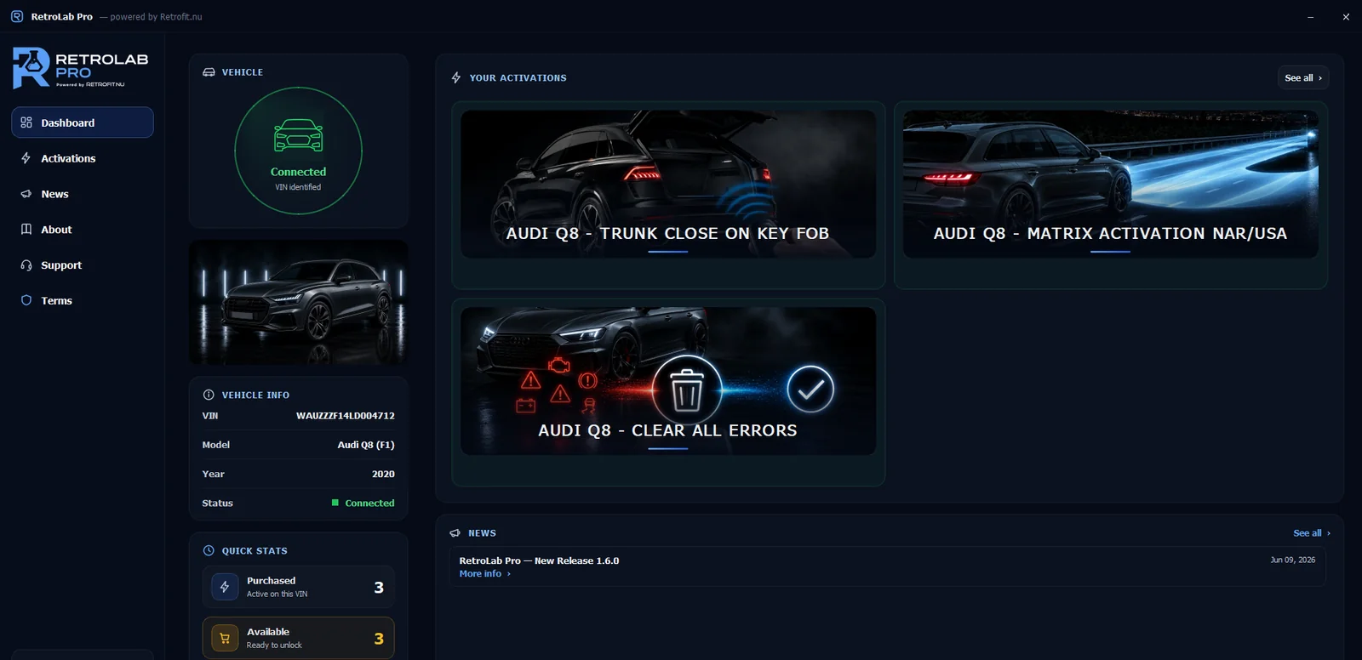Screen dimensions: 1362x660
Task: Select Audi Q8 Clear All Errors card
Action: [x=668, y=392]
